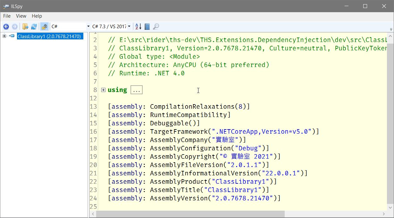
Task: Click the Back navigation arrow
Action: tap(6, 27)
